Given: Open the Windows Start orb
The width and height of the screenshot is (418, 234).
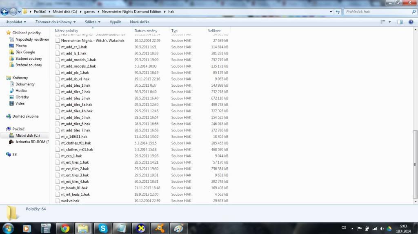Looking at the screenshot, I should pyautogui.click(x=8, y=228).
